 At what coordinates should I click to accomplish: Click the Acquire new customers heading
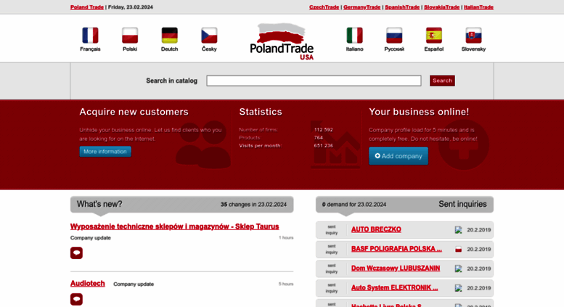134,112
